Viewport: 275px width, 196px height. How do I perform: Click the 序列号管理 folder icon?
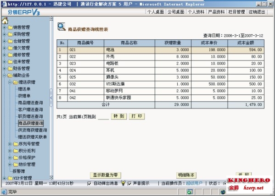pos(16,144)
